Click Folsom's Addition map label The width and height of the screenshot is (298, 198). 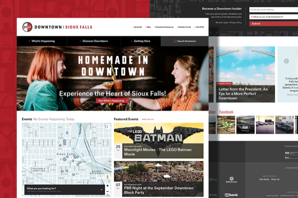click(x=39, y=170)
